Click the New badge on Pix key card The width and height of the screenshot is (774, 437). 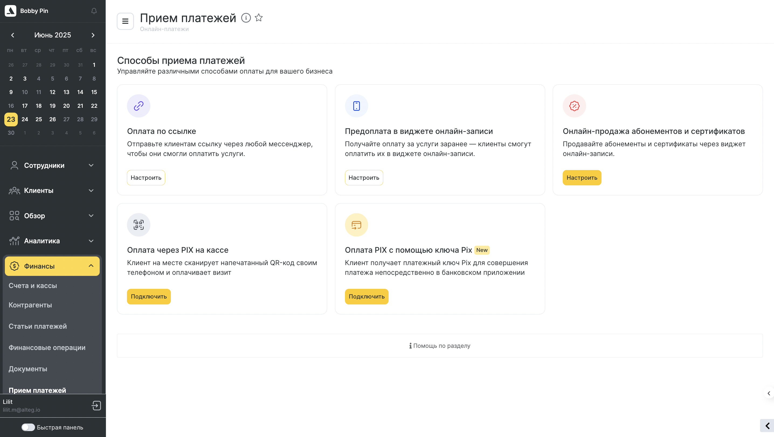482,250
